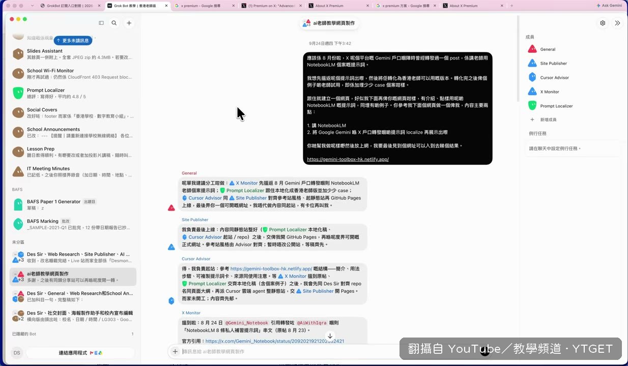Open the Social Covers conversation
Screen dimensions: 628x366
point(74,113)
